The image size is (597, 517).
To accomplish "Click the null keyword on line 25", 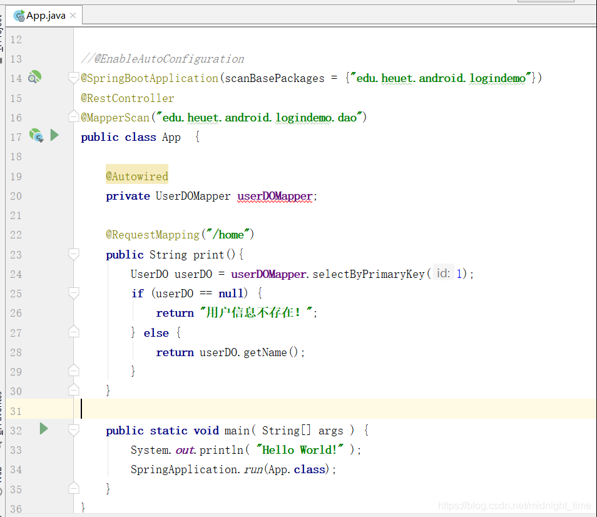I will coord(231,294).
